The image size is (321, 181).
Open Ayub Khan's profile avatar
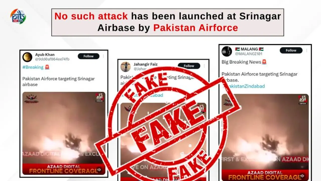(x=27, y=57)
